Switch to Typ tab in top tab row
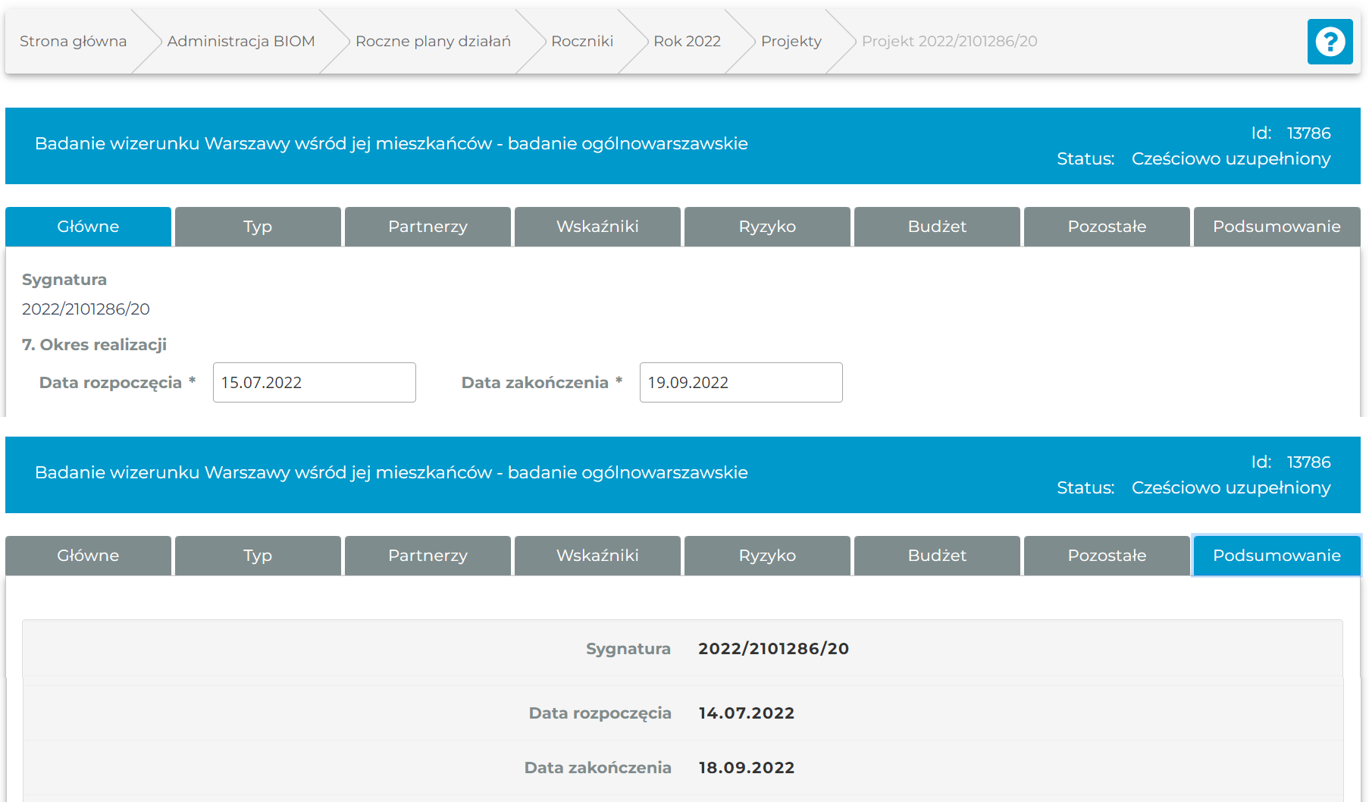 pyautogui.click(x=258, y=227)
